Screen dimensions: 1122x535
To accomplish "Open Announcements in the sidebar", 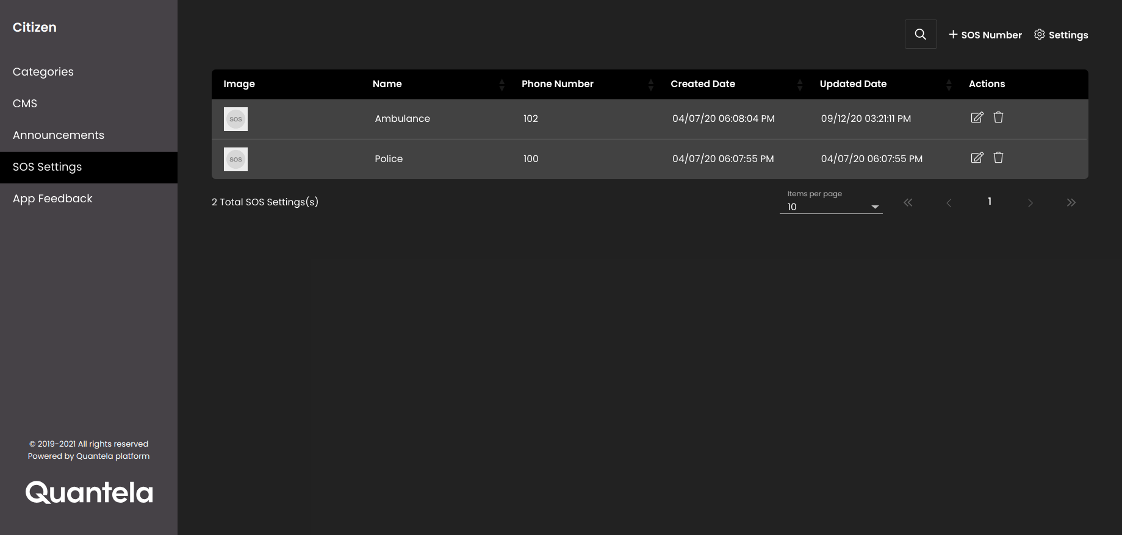I will [88, 135].
